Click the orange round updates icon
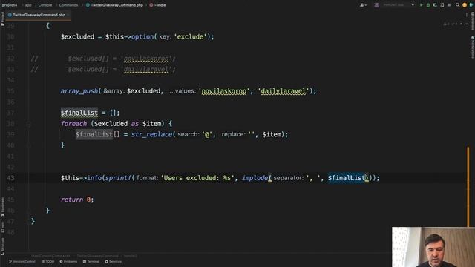Viewport: 475px width, 267px height. pyautogui.click(x=465, y=5)
